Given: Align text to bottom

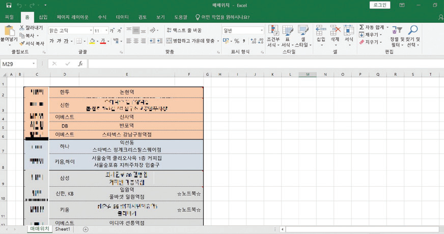Looking at the screenshot, I should [x=143, y=31].
